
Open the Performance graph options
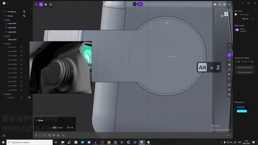(x=250, y=109)
